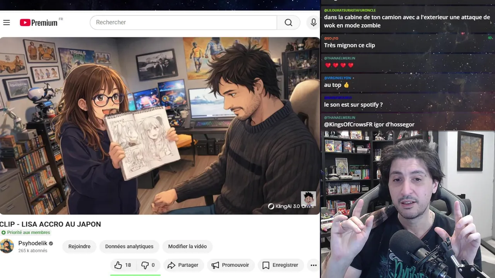Click the Promouvoir button

[x=230, y=265]
